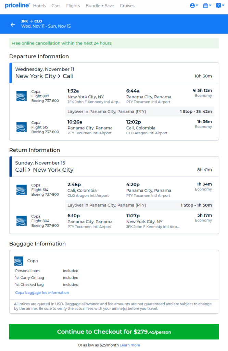Open Bundle + Save in navigation
228x351 pixels.
click(100, 6)
